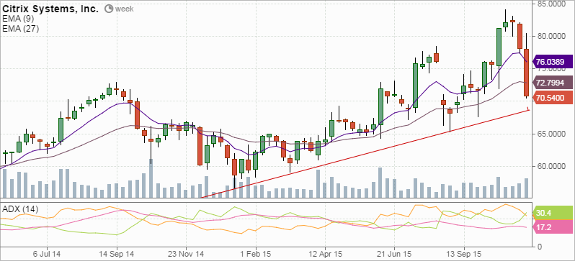Click the 60.0000 price axis label
This screenshot has width=575, height=261.
552,167
